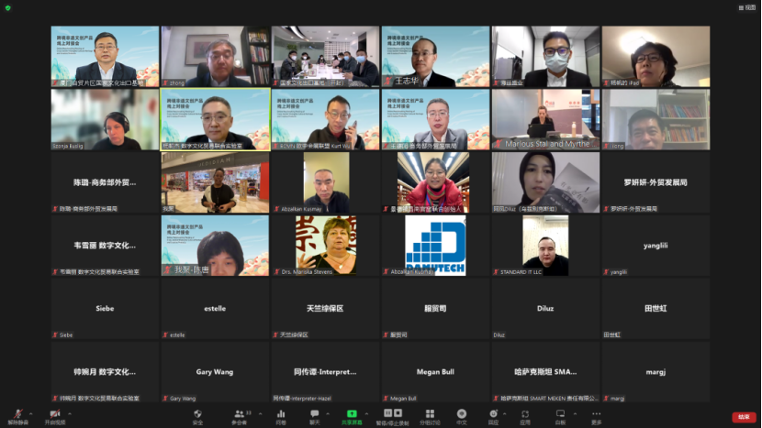Open the Participants panel
The width and height of the screenshot is (762, 428).
click(239, 416)
